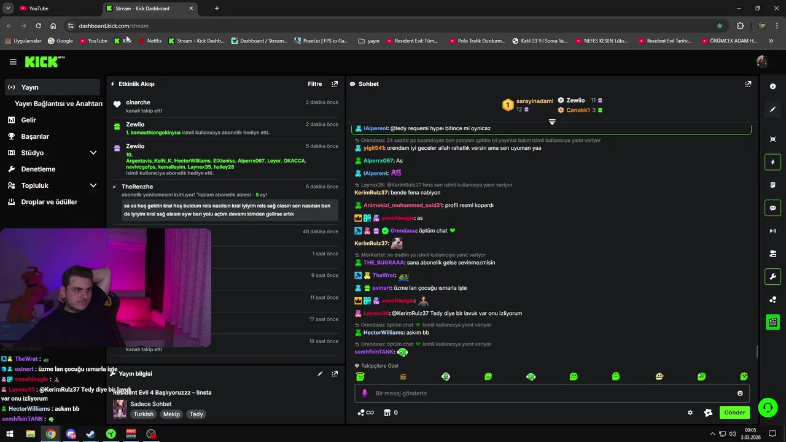Open the emoji picker in the message box

[740, 393]
